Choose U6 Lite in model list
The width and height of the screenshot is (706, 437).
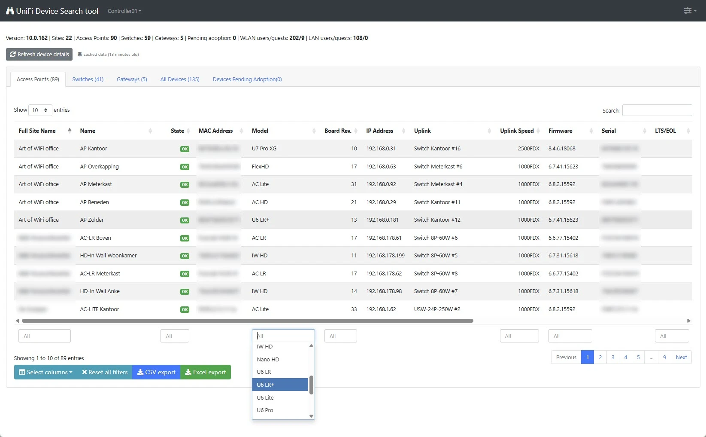point(280,397)
